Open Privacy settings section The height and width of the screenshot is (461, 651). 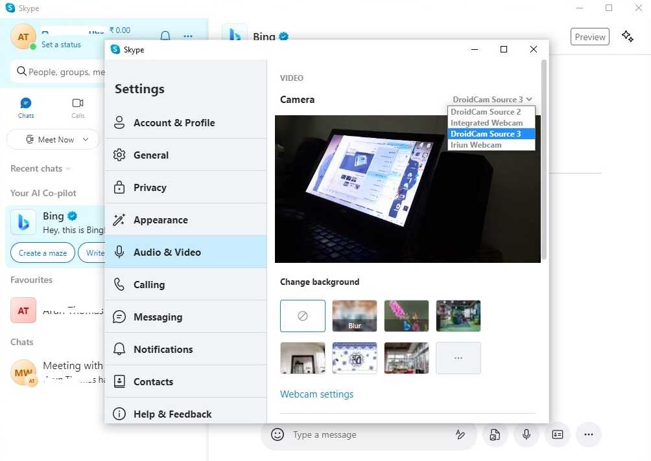tap(185, 187)
